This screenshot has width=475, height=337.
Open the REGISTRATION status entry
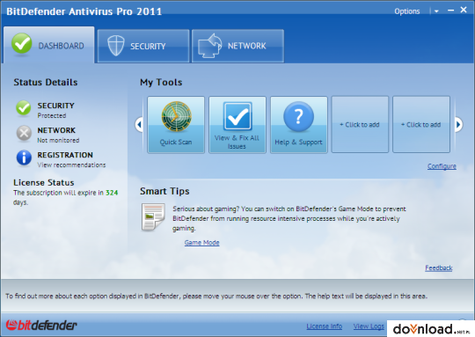tap(65, 155)
